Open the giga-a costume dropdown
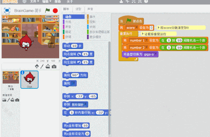210x137 pixels. coord(156,54)
